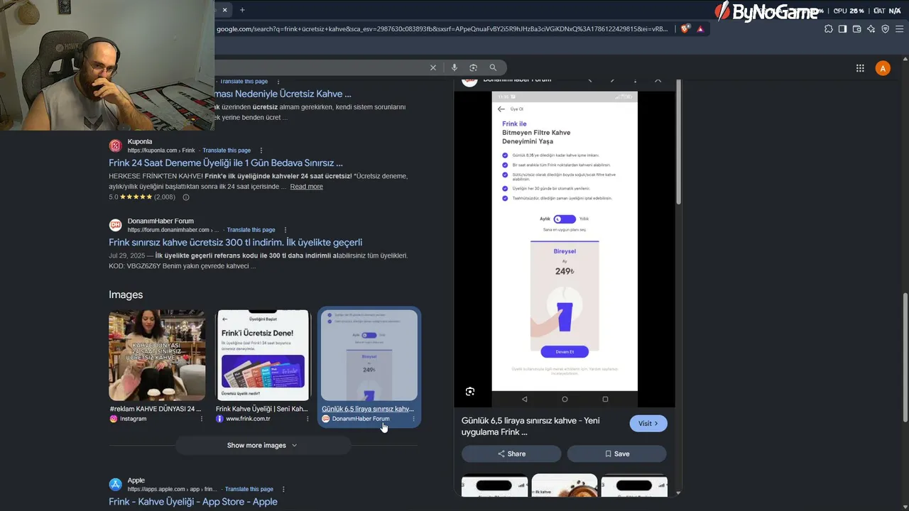The width and height of the screenshot is (909, 511).
Task: Open the Kahve Dünyası Instagram image thumbnail
Action: click(157, 356)
